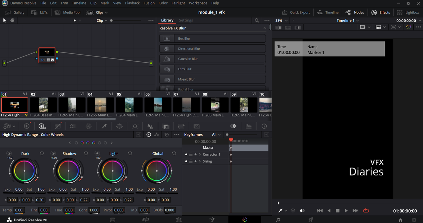Toggle the Corrector 1 keyframe enable dot
This screenshot has height=223, width=423.
point(186,155)
